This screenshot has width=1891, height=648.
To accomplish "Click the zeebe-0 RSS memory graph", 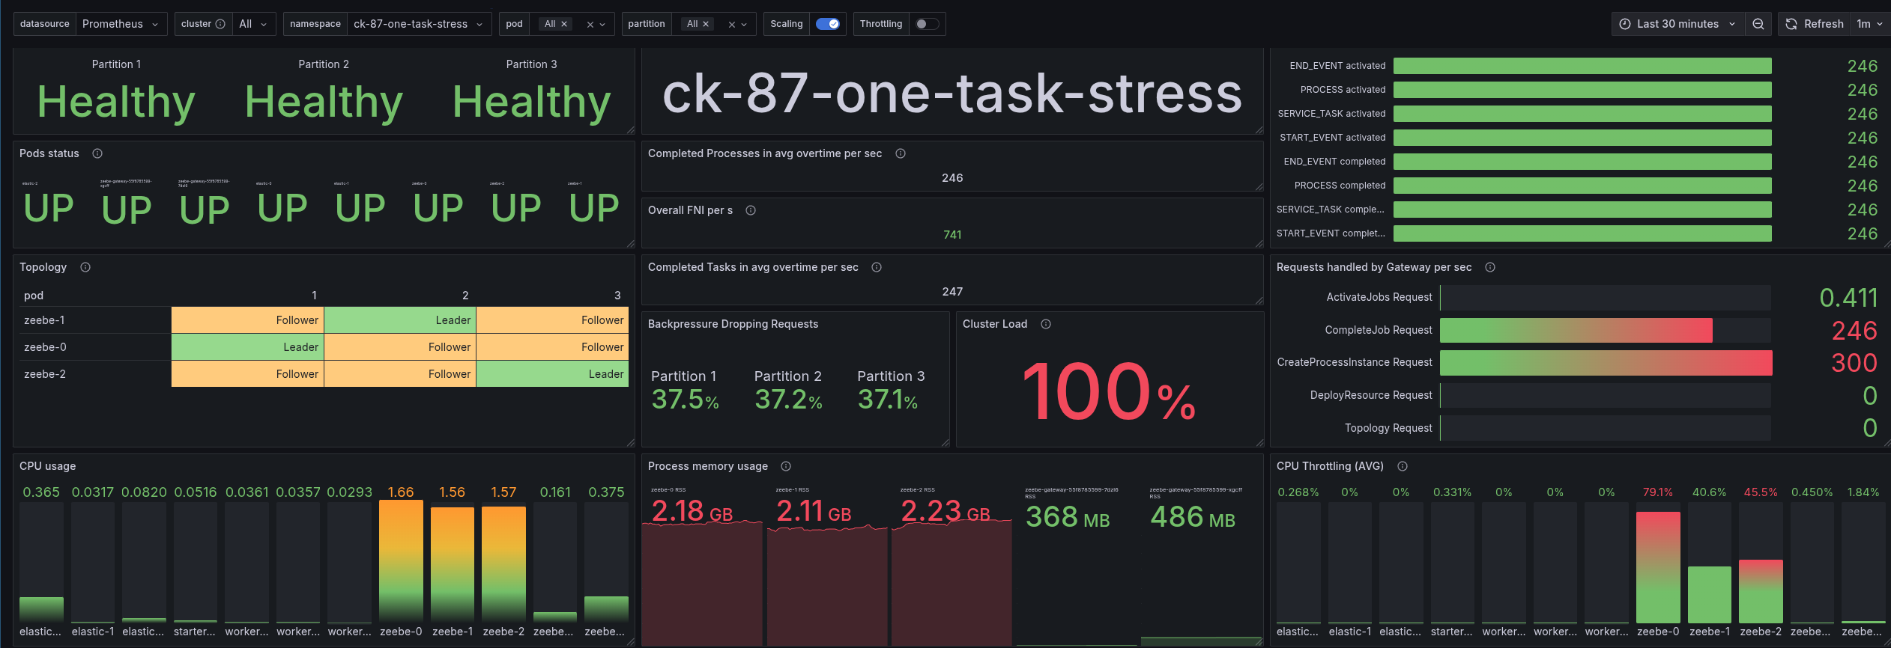I will (702, 584).
